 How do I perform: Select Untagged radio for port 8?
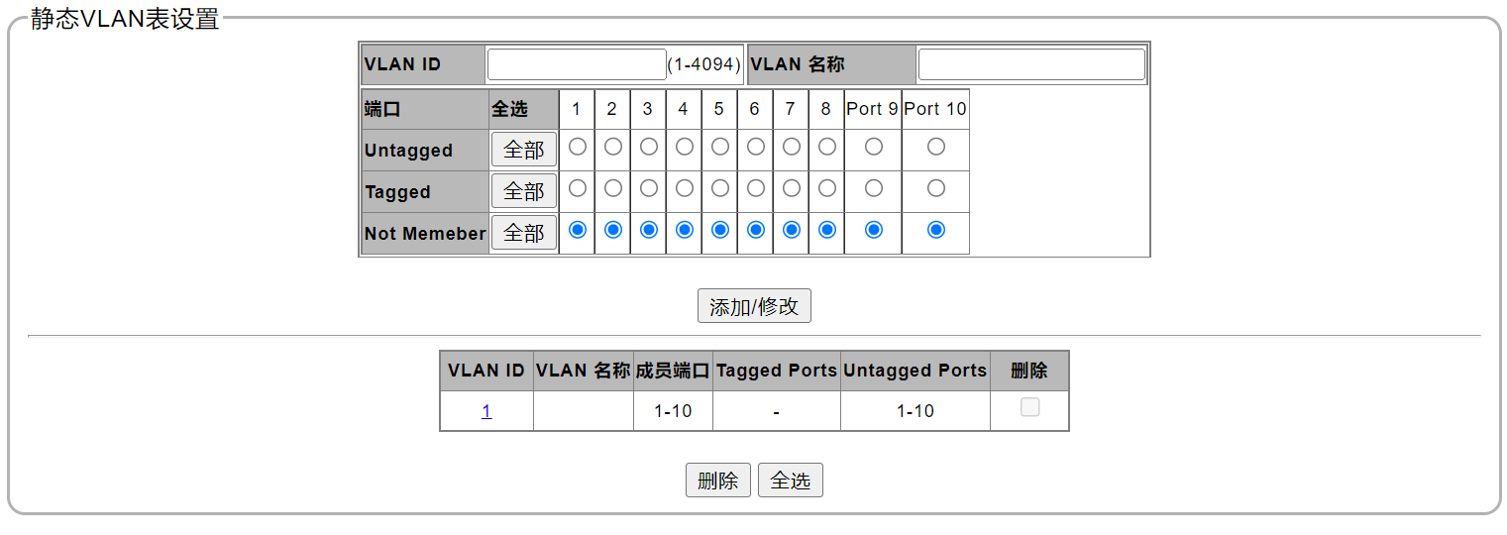[x=827, y=147]
